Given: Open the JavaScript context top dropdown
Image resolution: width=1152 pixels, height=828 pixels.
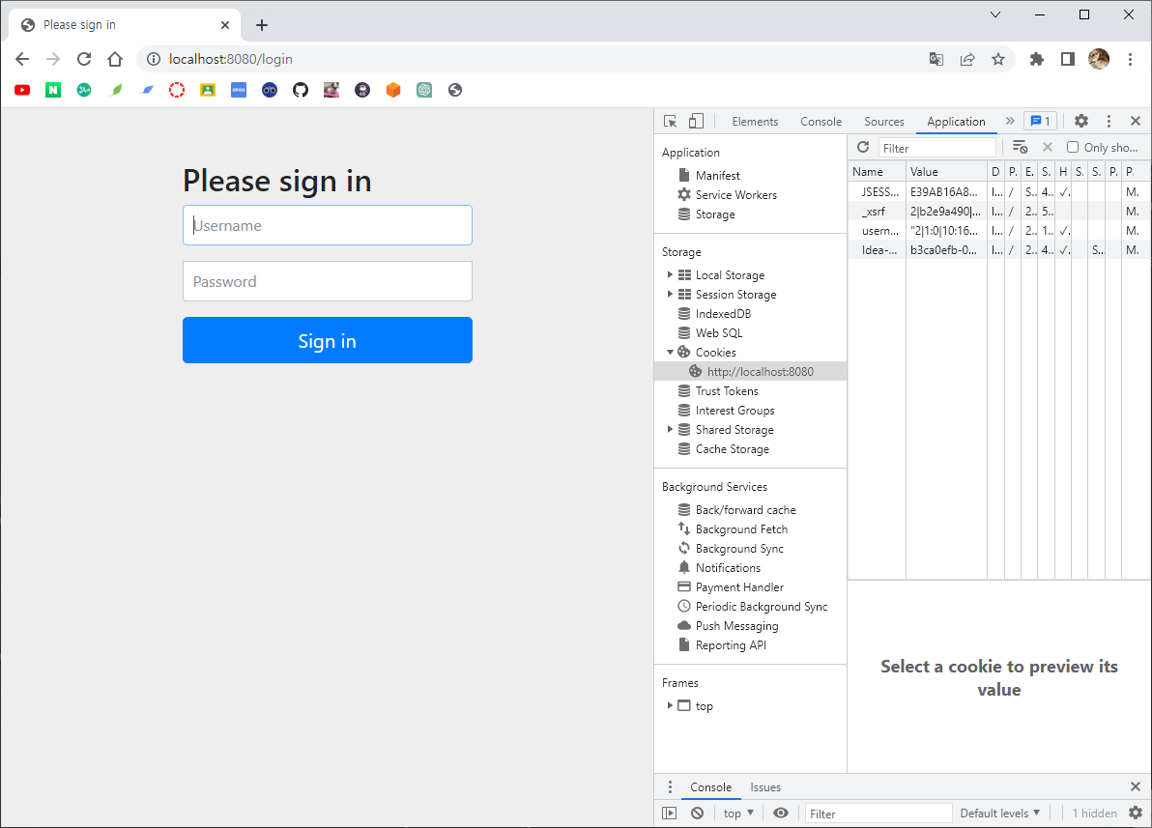Looking at the screenshot, I should (x=738, y=813).
